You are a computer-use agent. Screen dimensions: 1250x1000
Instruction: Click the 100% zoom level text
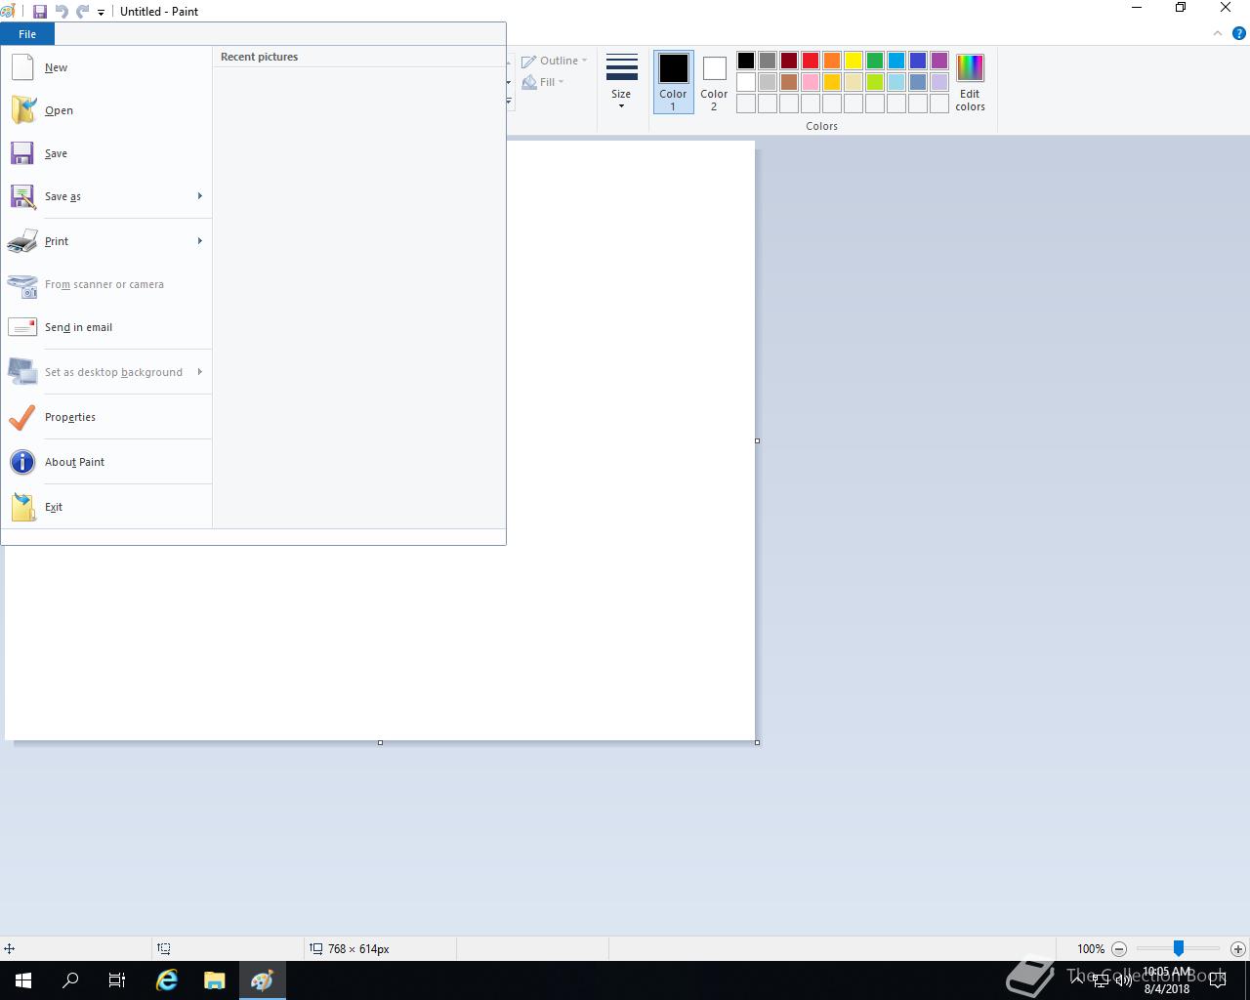coord(1091,948)
